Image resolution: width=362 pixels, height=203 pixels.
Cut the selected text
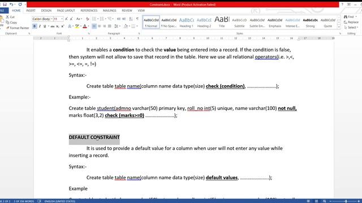pos(10,17)
